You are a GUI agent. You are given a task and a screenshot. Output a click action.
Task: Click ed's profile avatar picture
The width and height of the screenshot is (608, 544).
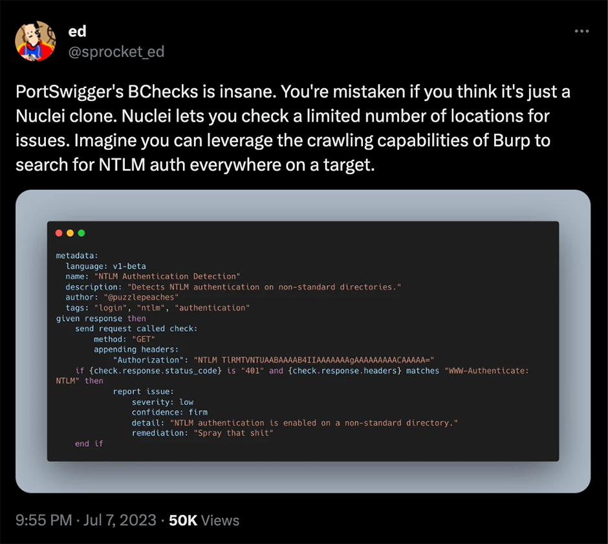point(36,41)
